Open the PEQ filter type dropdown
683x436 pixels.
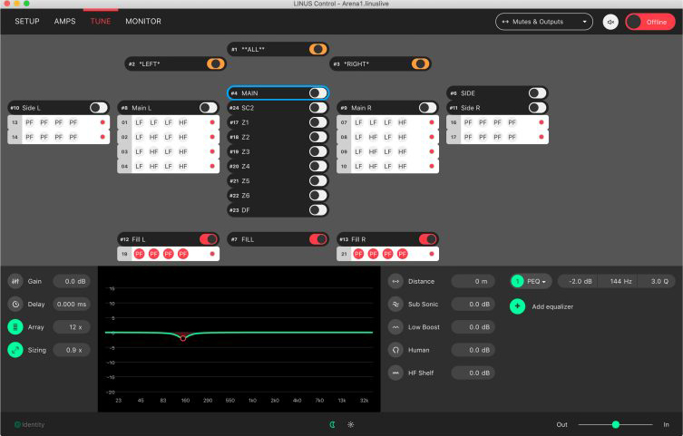pyautogui.click(x=536, y=282)
